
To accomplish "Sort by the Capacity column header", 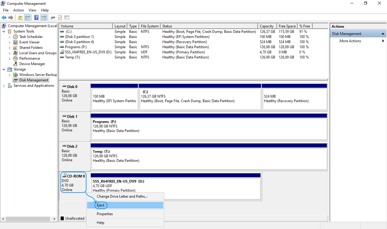I will tap(267, 26).
